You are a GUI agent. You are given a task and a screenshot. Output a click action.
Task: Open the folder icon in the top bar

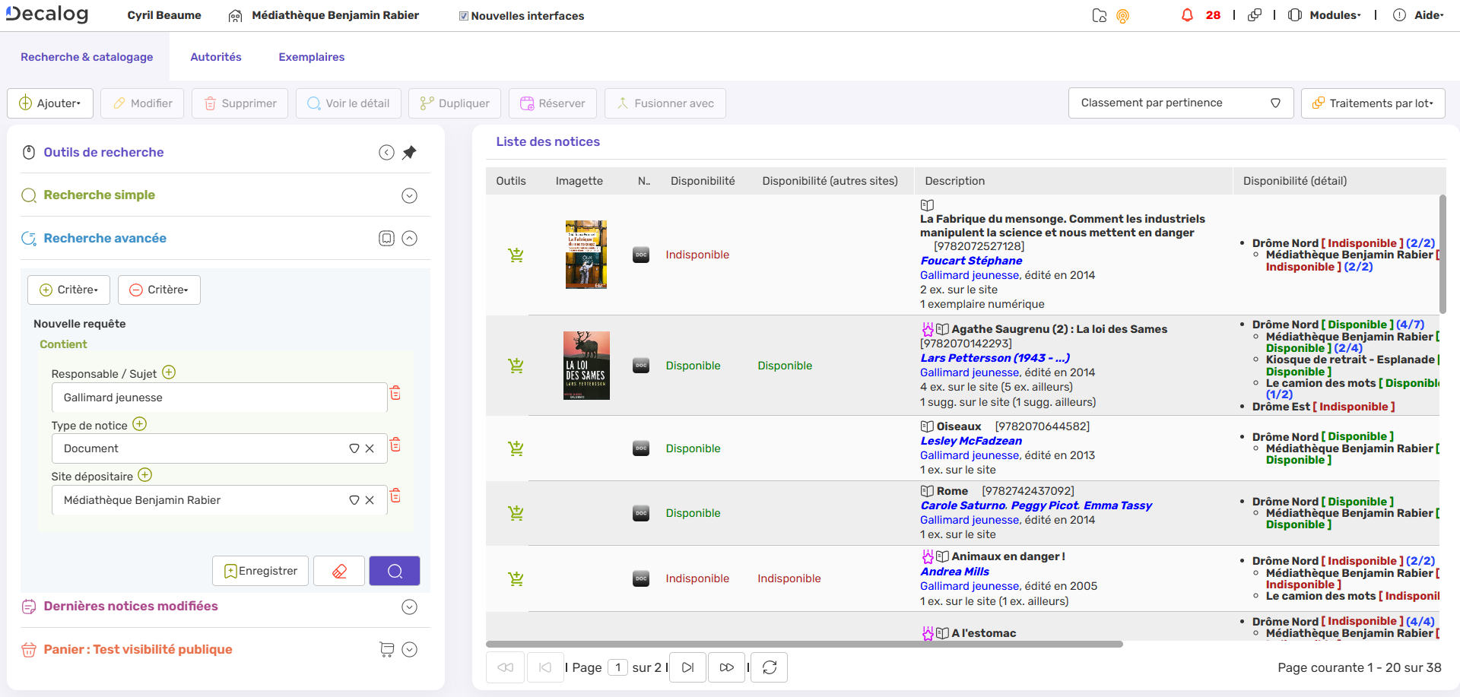coord(1099,14)
